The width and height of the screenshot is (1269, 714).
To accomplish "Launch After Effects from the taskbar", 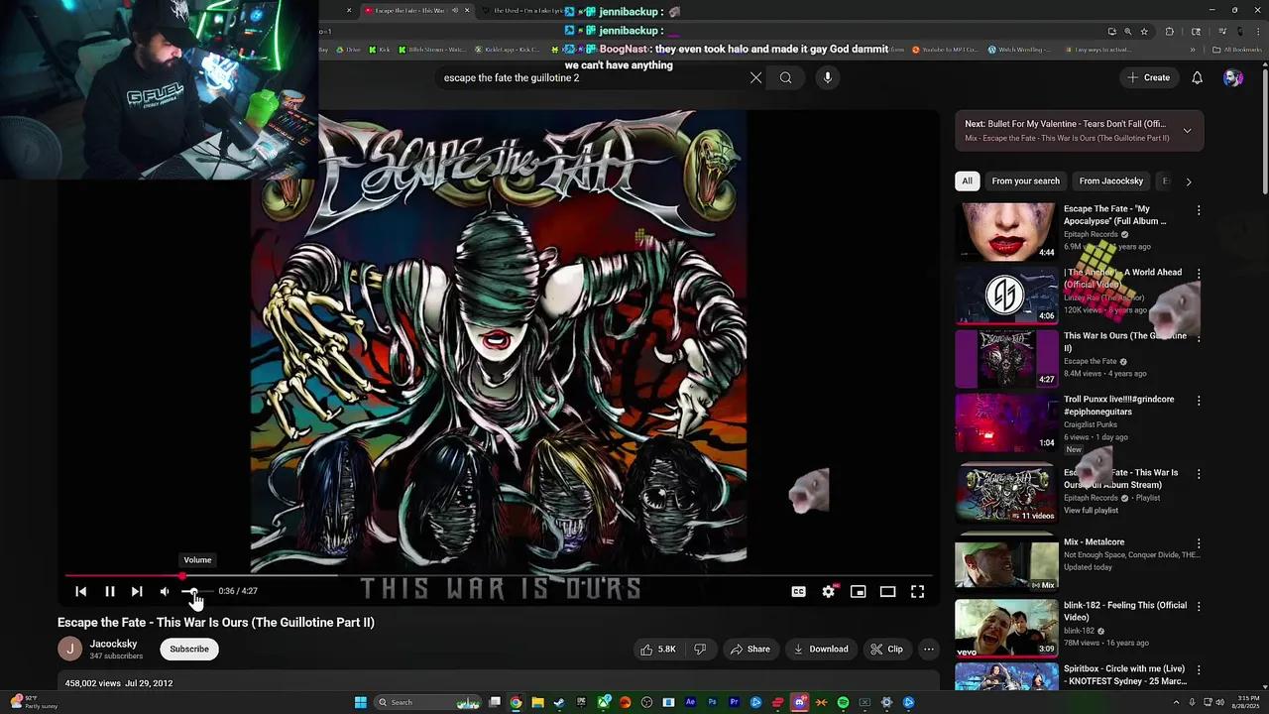I will pos(690,702).
